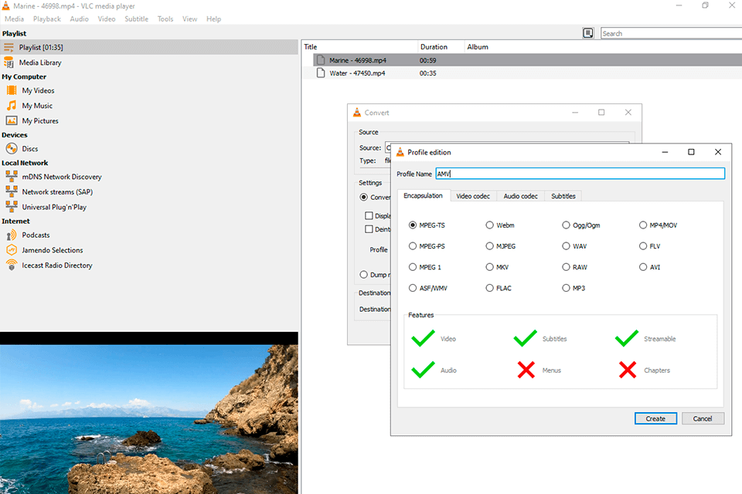
Task: Open Icecast Radio Directory
Action: coord(56,266)
